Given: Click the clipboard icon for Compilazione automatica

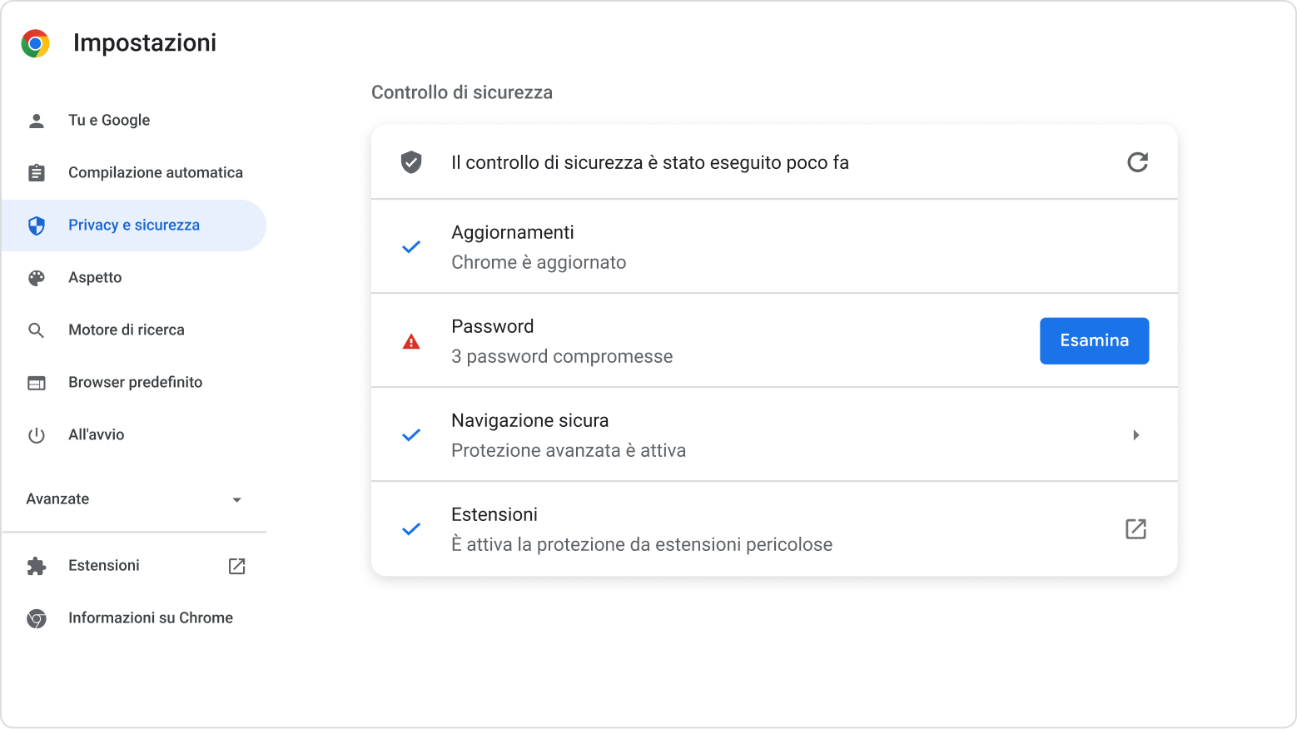Looking at the screenshot, I should (x=37, y=173).
